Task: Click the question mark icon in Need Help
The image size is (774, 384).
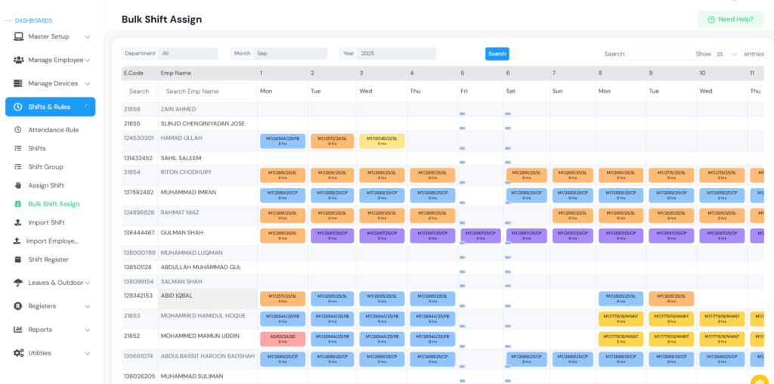Action: pos(711,20)
